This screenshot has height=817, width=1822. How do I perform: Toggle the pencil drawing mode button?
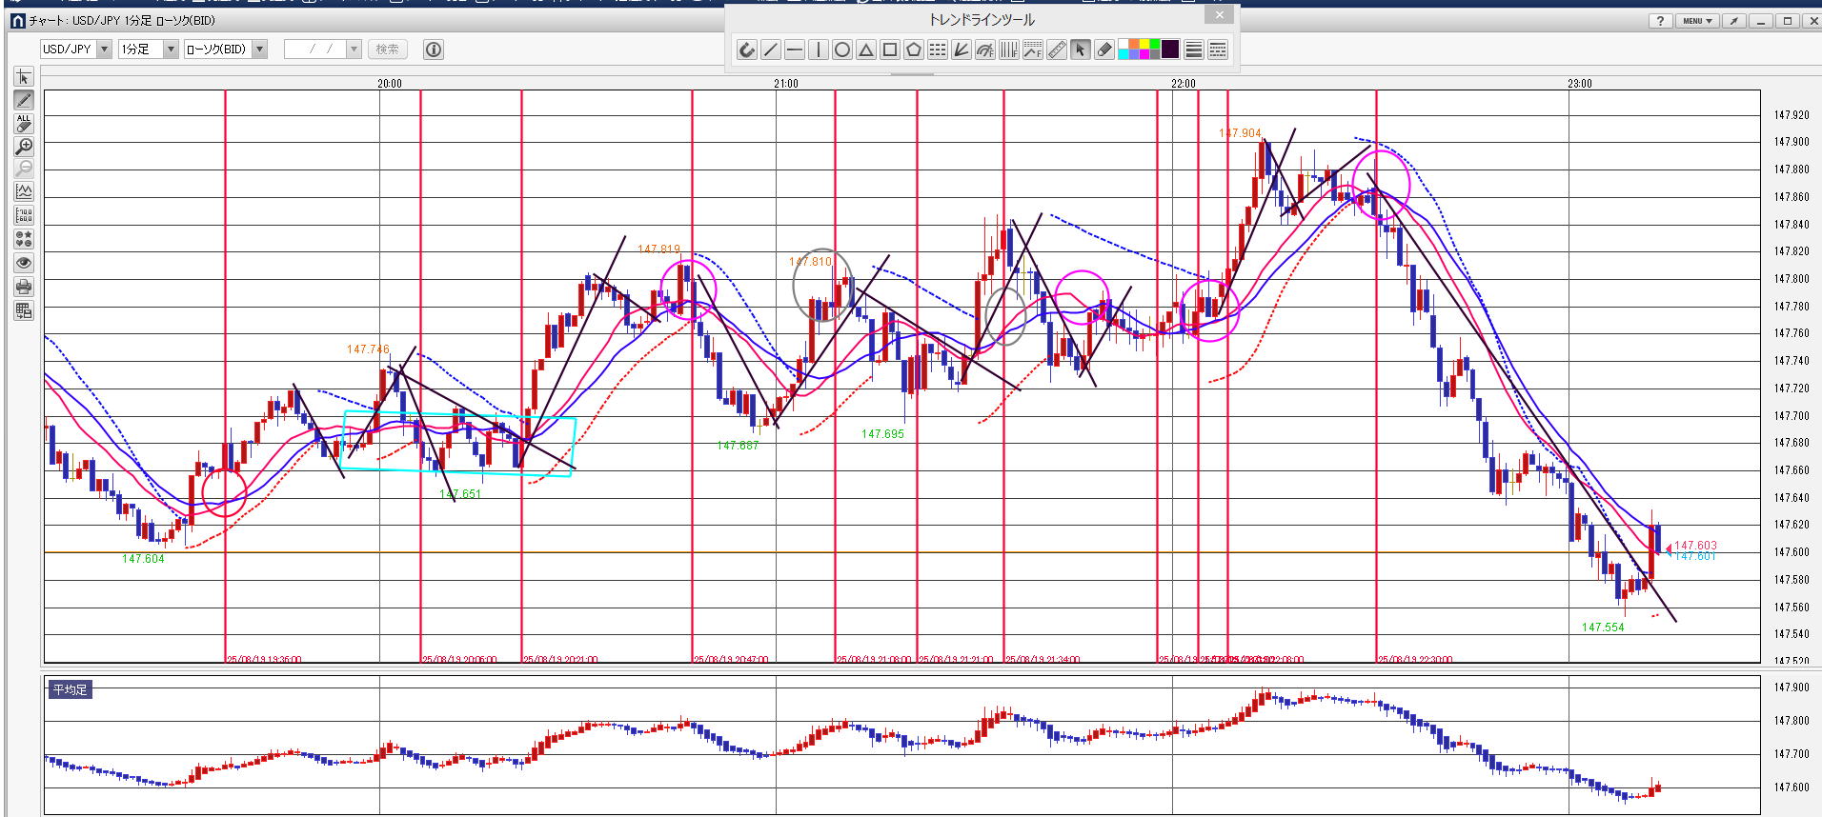pyautogui.click(x=24, y=100)
